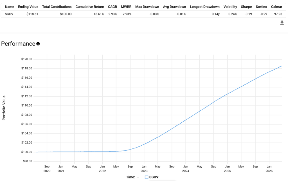
Task: Click the Max Drawdown column header
Action: coord(147,7)
